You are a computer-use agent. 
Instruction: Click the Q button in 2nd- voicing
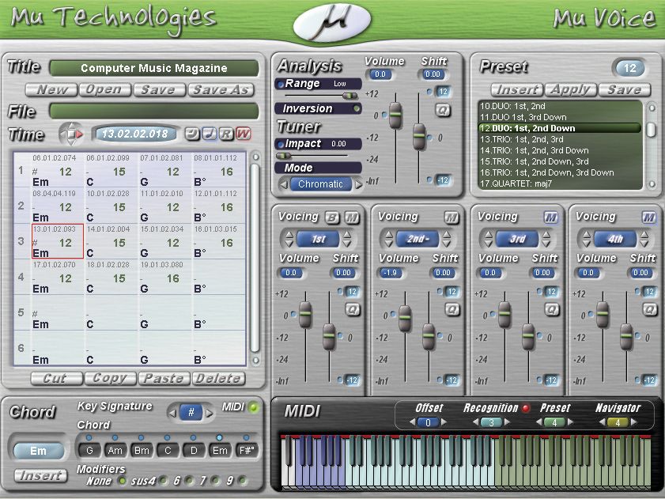click(452, 310)
